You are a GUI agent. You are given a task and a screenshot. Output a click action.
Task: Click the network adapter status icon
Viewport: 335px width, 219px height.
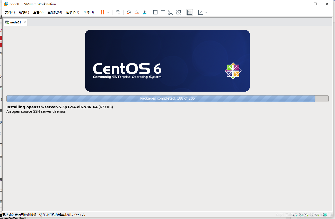pos(306,215)
